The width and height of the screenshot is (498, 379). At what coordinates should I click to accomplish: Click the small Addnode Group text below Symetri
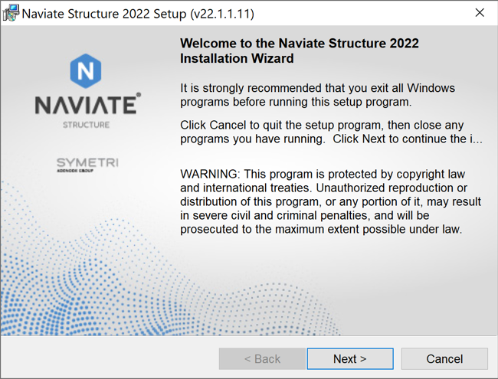[75, 171]
